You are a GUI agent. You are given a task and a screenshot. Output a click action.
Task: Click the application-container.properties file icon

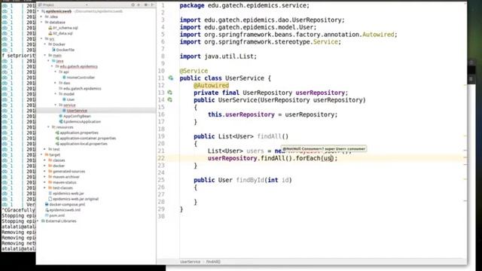click(57, 139)
